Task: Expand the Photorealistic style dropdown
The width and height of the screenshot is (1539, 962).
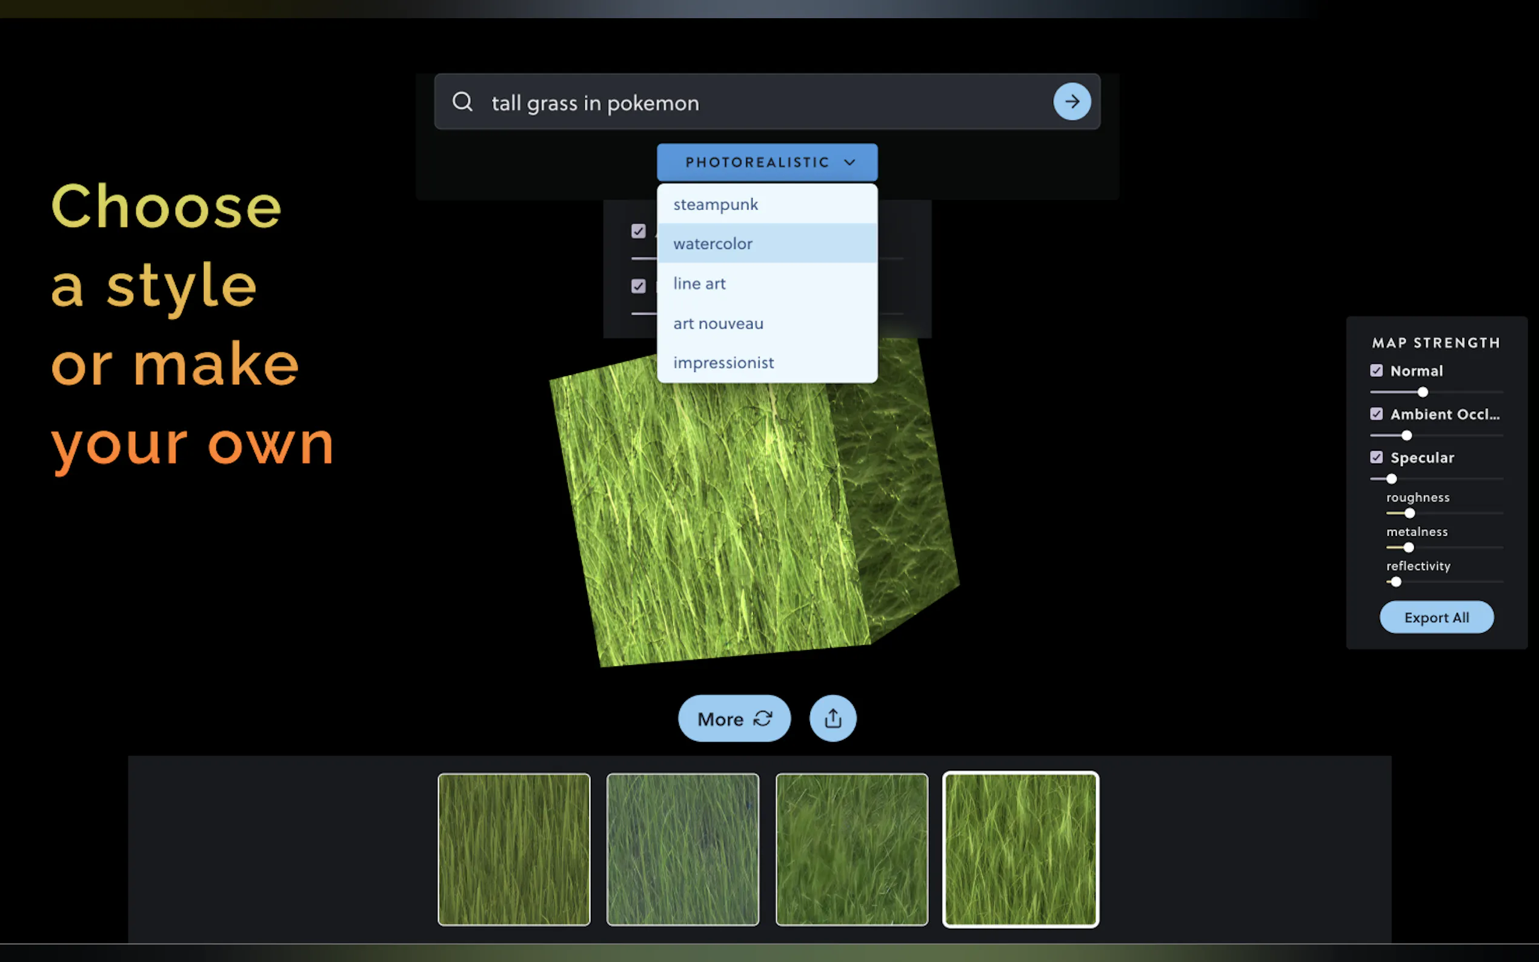Action: pyautogui.click(x=766, y=162)
